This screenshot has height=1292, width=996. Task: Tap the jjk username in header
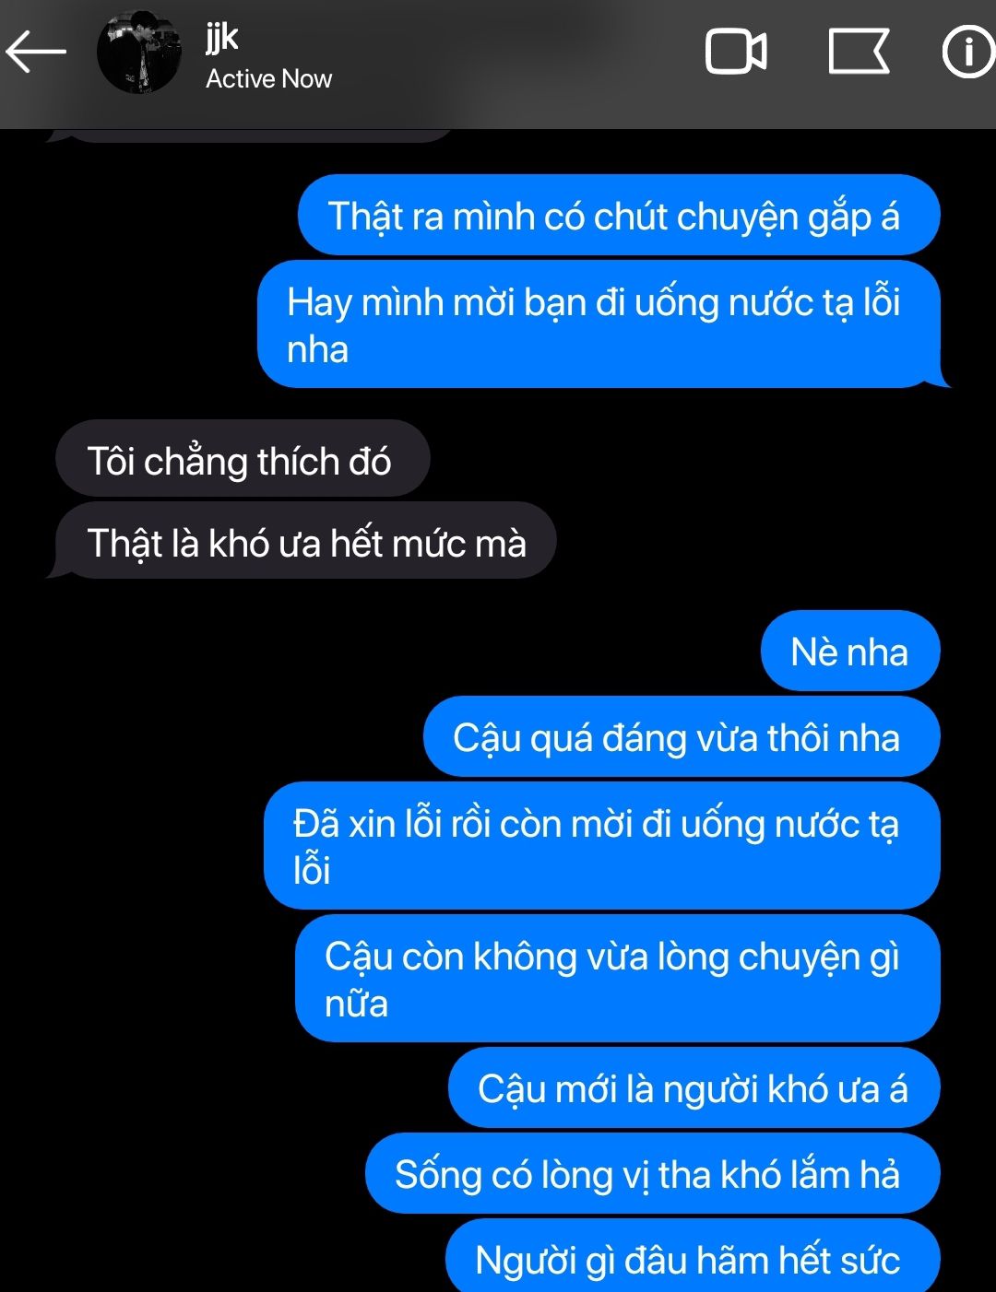[x=222, y=37]
